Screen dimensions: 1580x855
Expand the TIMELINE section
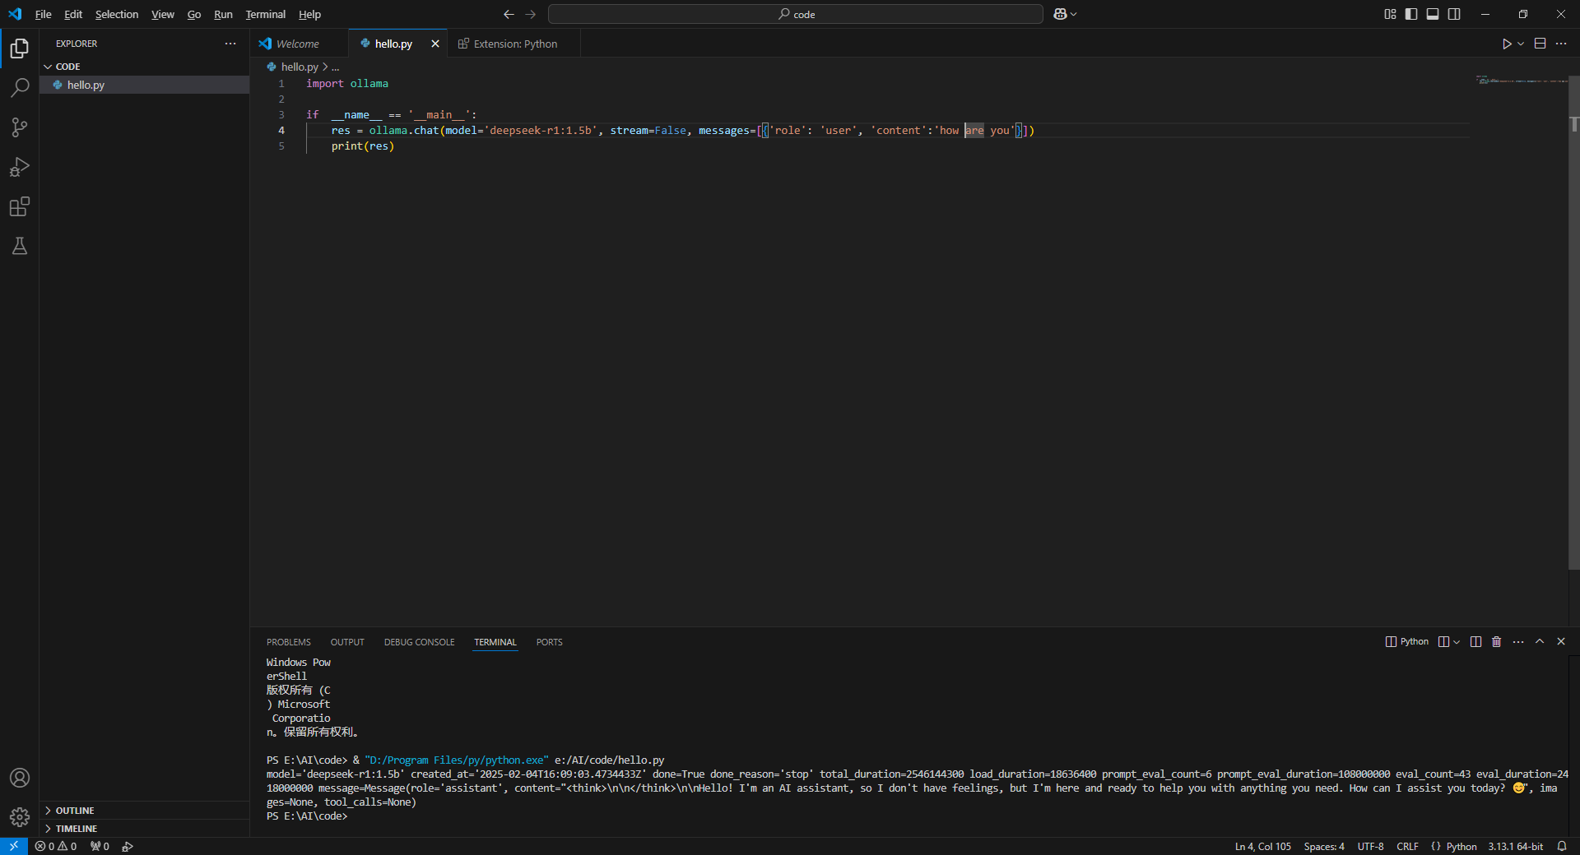click(x=144, y=829)
